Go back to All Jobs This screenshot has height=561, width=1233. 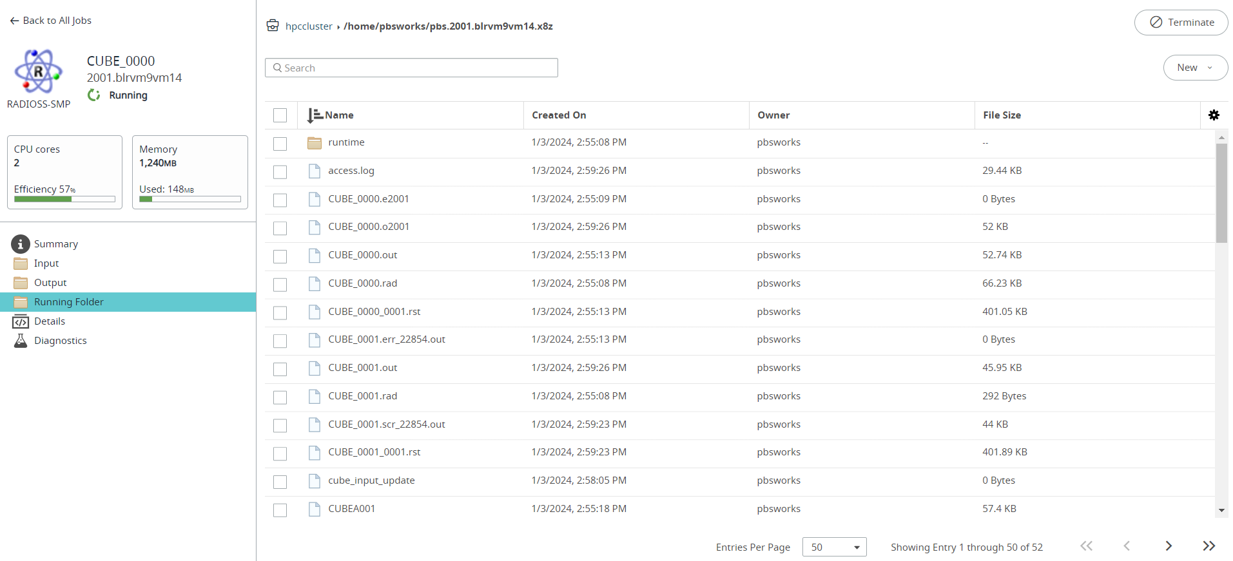point(51,21)
